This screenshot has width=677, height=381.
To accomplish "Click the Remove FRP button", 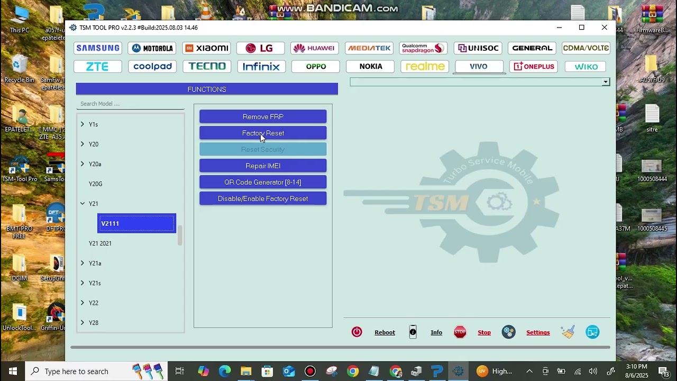I will (x=263, y=116).
